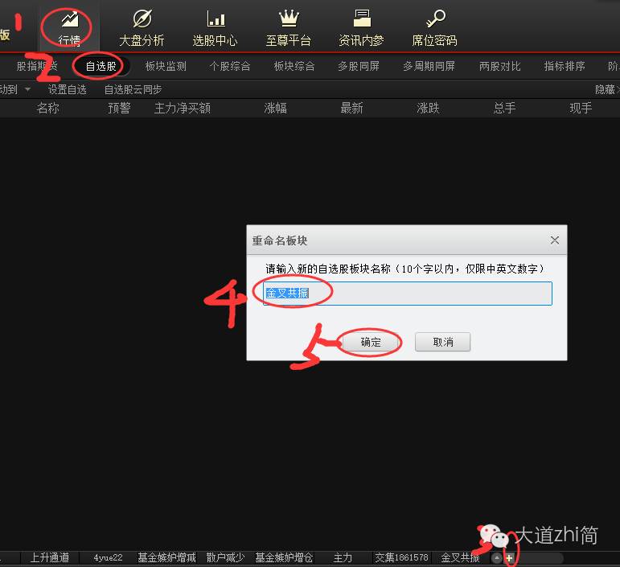Click 自选股云同步 button
Image resolution: width=620 pixels, height=567 pixels.
tap(133, 89)
